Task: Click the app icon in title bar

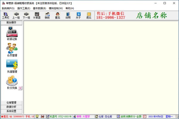Action: 3,3
